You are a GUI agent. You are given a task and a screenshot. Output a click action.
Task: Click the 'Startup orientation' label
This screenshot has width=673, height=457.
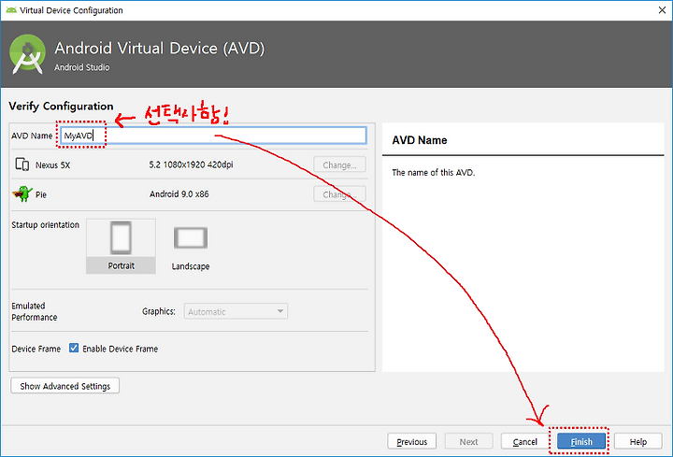45,225
